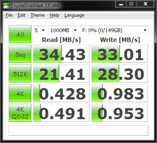
Task: Start the 512K benchmark test
Action: coord(20,73)
